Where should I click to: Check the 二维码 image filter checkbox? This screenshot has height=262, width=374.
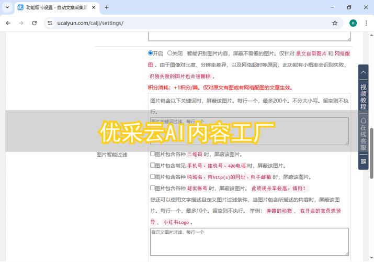pos(152,154)
